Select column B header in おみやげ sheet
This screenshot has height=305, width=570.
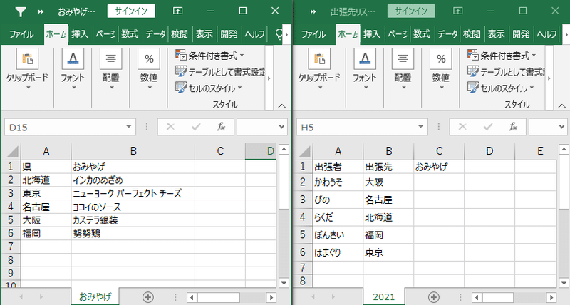(x=133, y=151)
